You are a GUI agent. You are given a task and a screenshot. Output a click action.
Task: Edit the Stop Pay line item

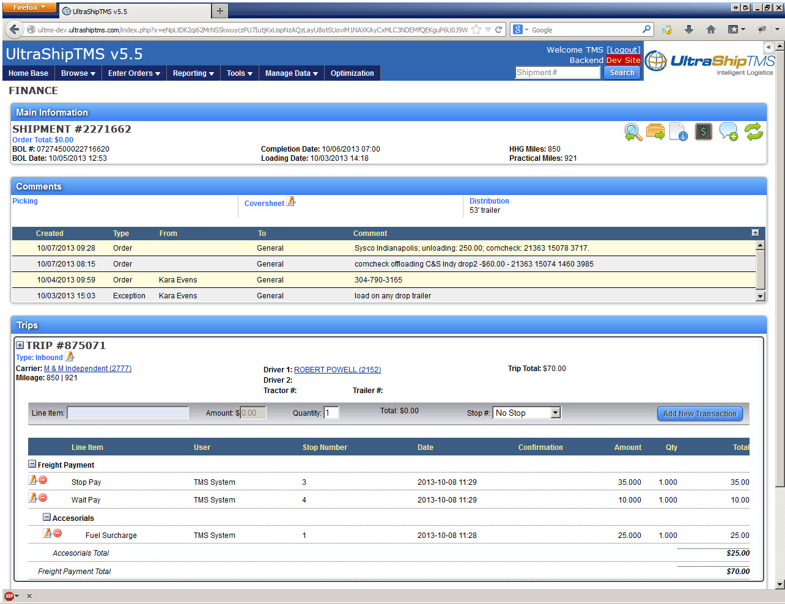coord(33,480)
